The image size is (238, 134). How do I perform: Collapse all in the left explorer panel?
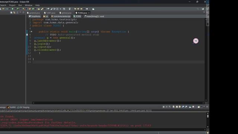click(x=11, y=12)
